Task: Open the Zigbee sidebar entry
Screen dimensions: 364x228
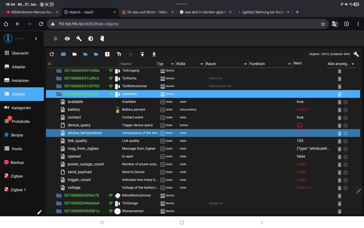Action: [17, 176]
